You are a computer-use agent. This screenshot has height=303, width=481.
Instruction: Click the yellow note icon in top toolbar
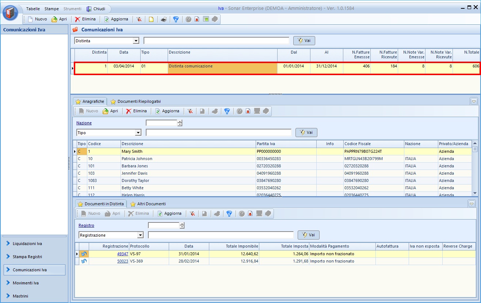point(151,19)
